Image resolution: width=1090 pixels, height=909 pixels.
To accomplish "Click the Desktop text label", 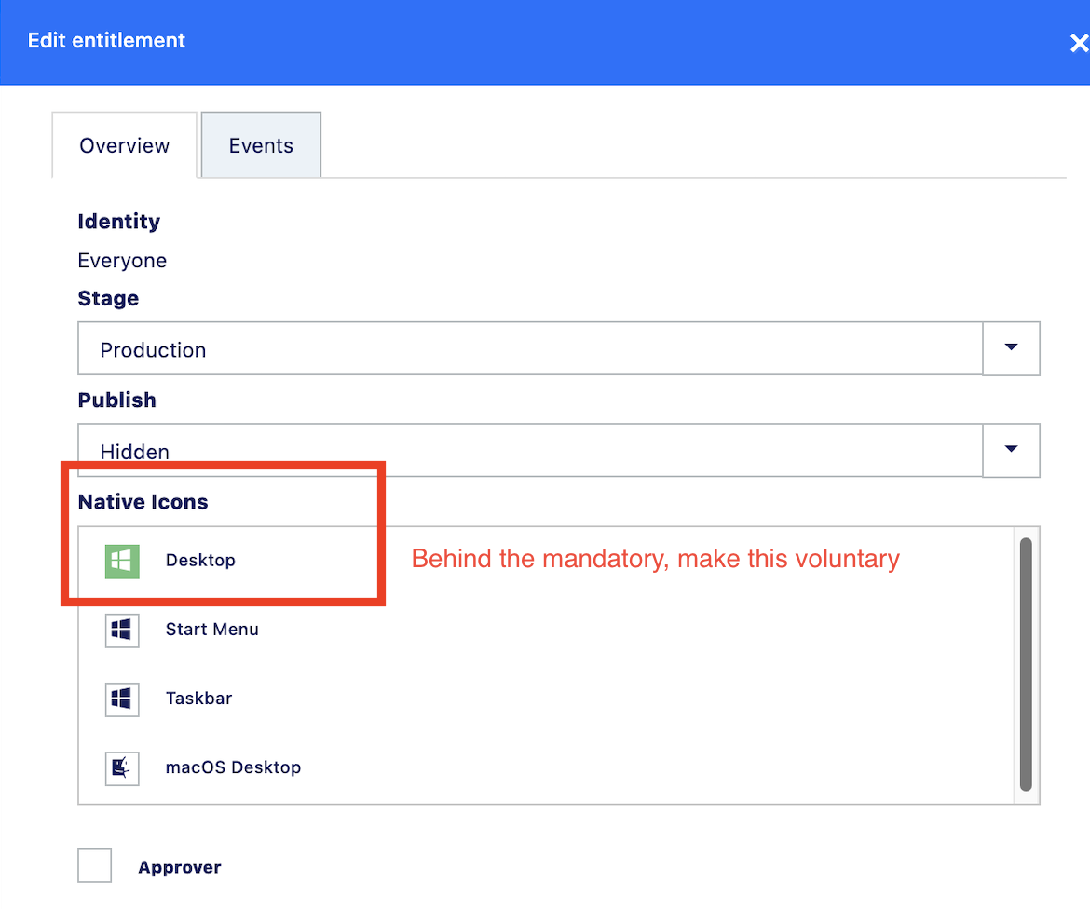I will click(x=200, y=561).
